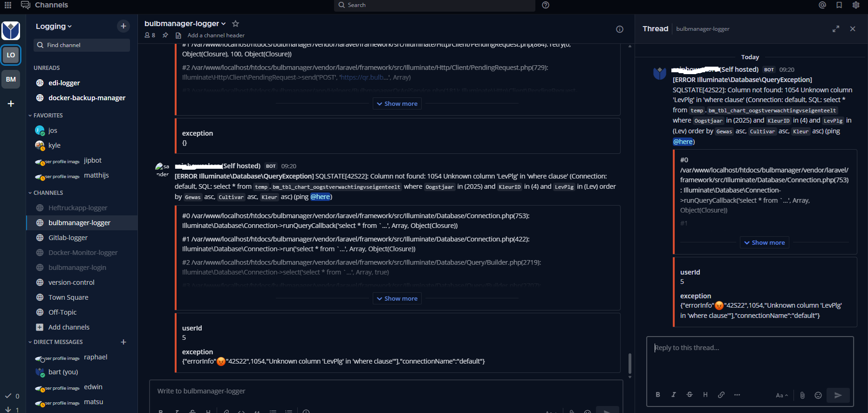Open the Town Square channel
This screenshot has width=868, height=413.
[68, 297]
